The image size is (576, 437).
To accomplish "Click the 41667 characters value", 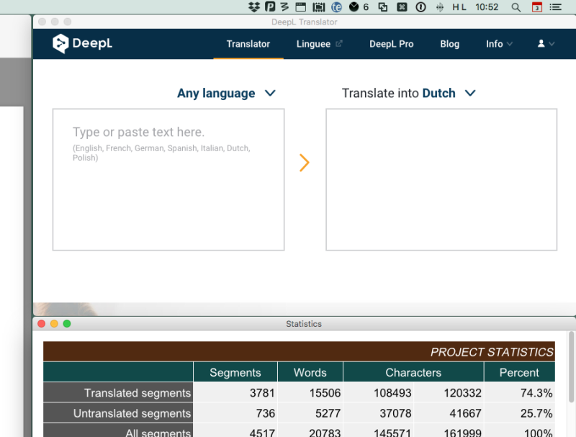I will tap(465, 413).
